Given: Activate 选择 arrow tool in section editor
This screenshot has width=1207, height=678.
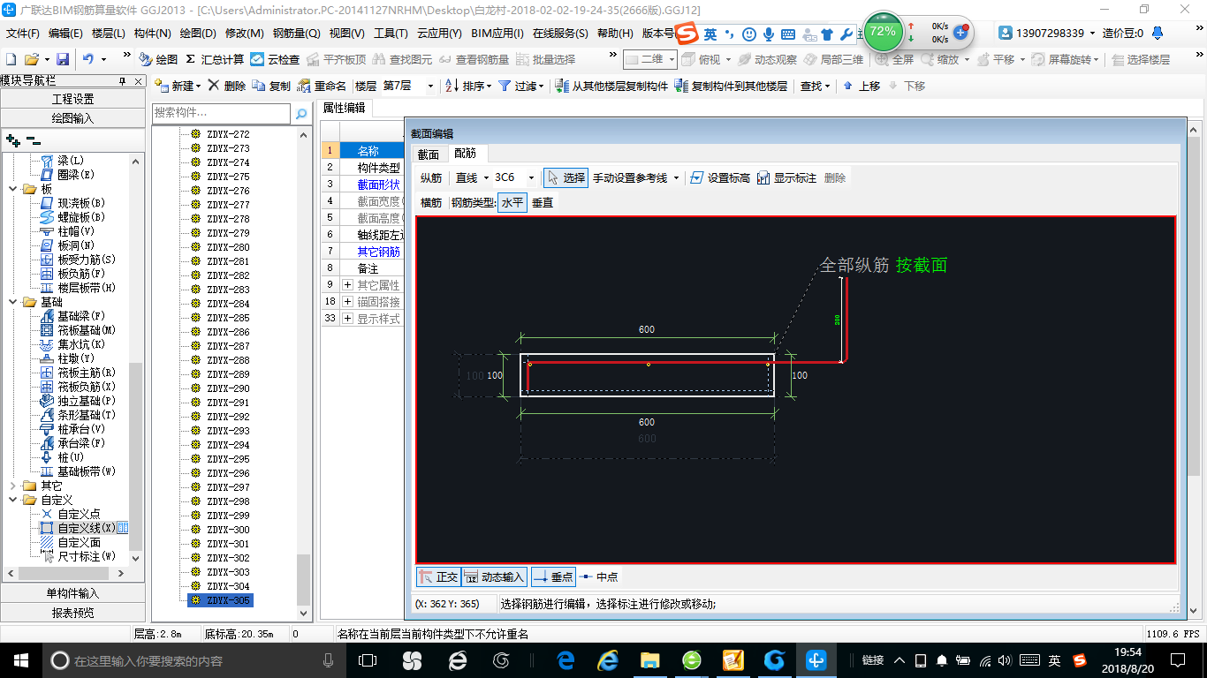Looking at the screenshot, I should click(566, 177).
